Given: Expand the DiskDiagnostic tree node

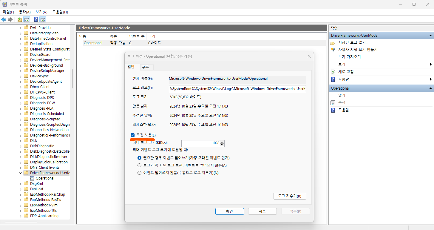Looking at the screenshot, I should pos(20,146).
